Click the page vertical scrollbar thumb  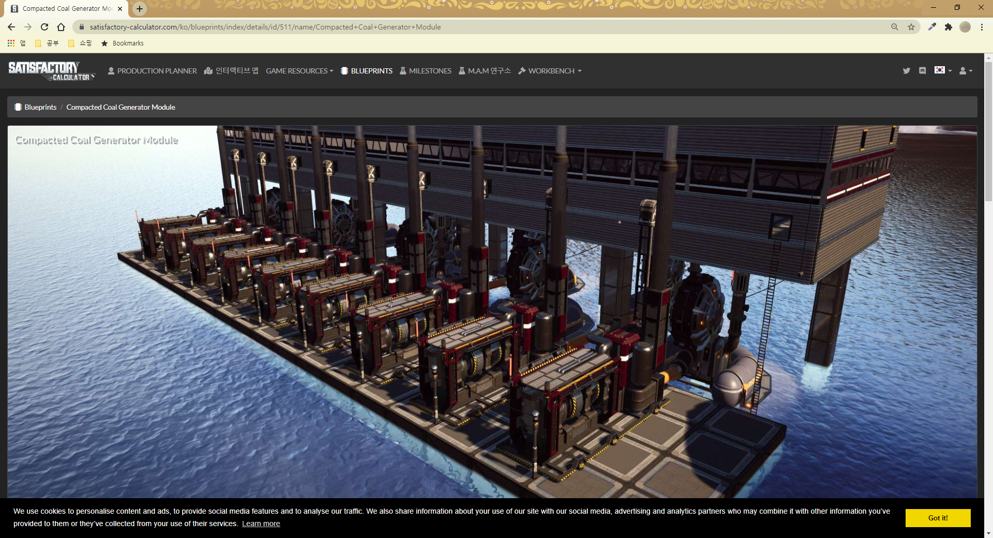point(988,132)
